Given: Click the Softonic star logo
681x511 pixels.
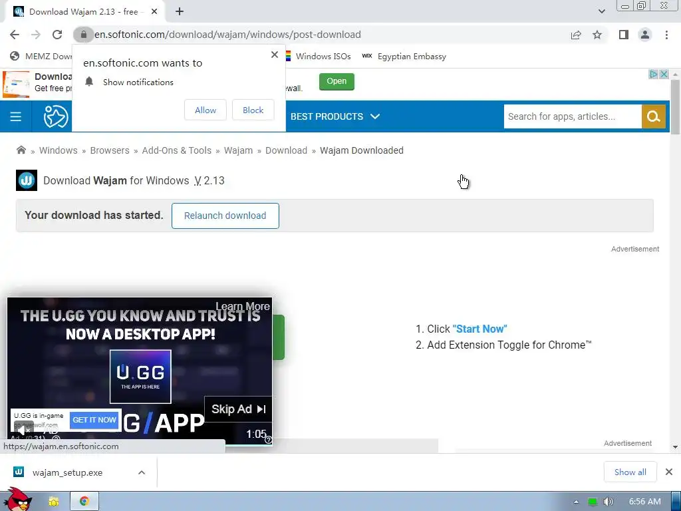Looking at the screenshot, I should pyautogui.click(x=56, y=116).
